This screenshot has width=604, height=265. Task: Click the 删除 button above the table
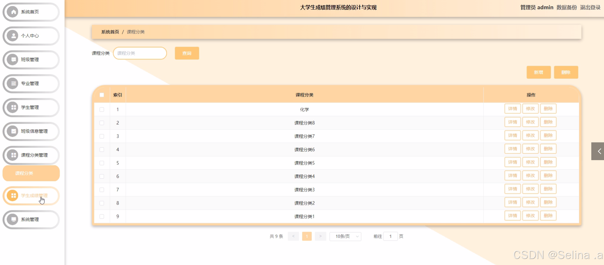click(x=566, y=72)
